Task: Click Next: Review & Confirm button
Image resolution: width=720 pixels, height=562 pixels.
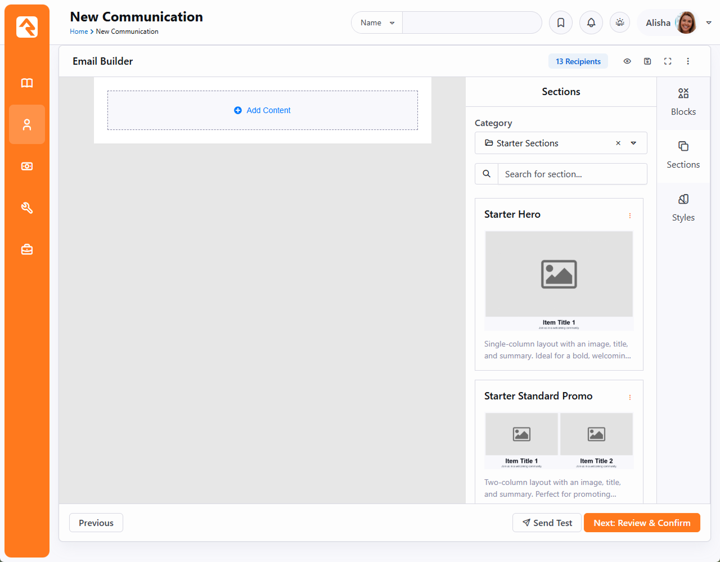Action: click(642, 523)
